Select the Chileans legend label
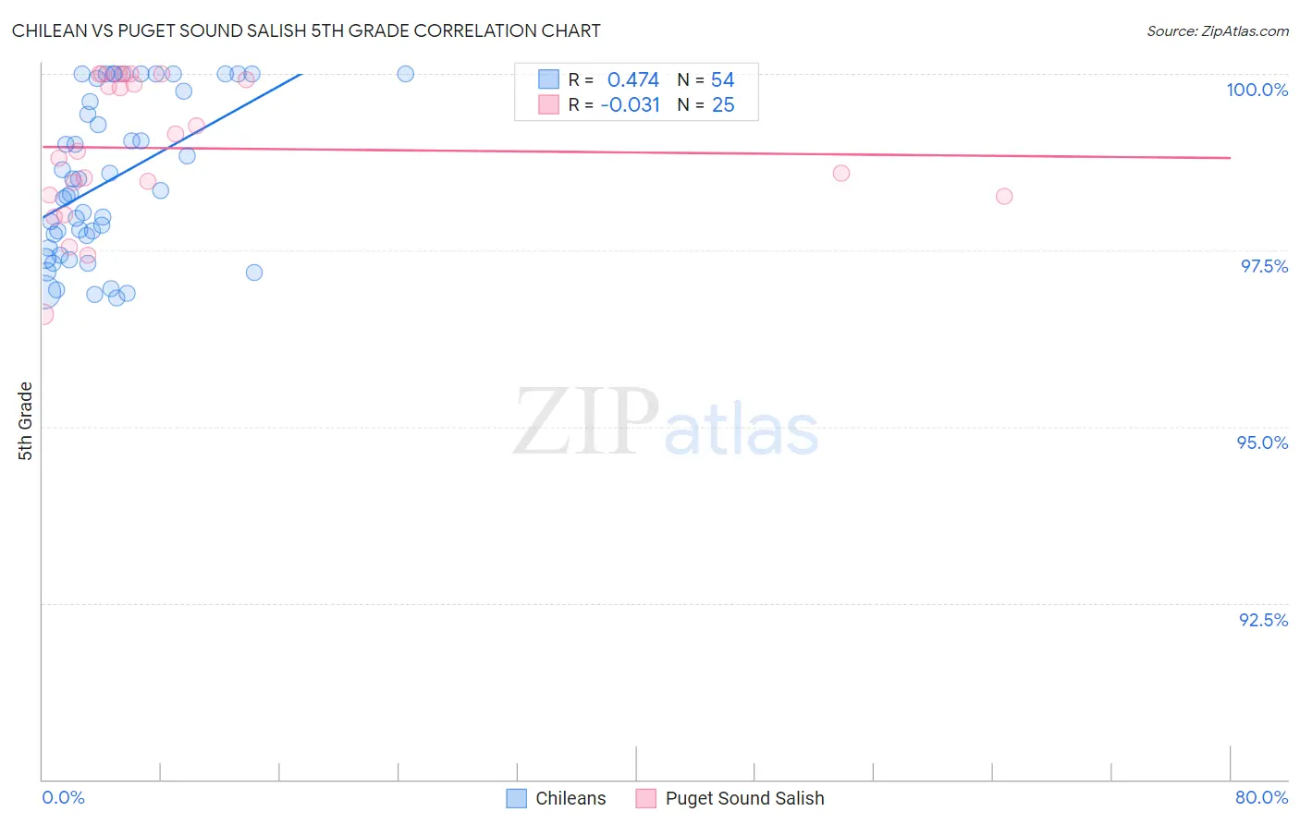The height and width of the screenshot is (824, 1300). 570,798
